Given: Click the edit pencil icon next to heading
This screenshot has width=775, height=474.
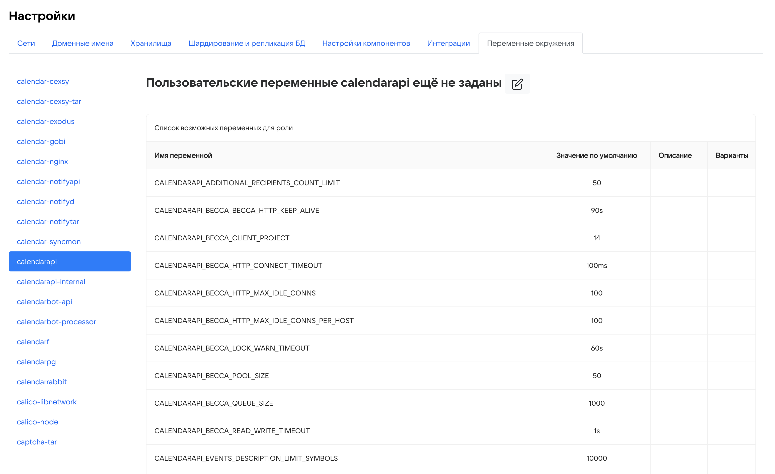Looking at the screenshot, I should pyautogui.click(x=517, y=84).
